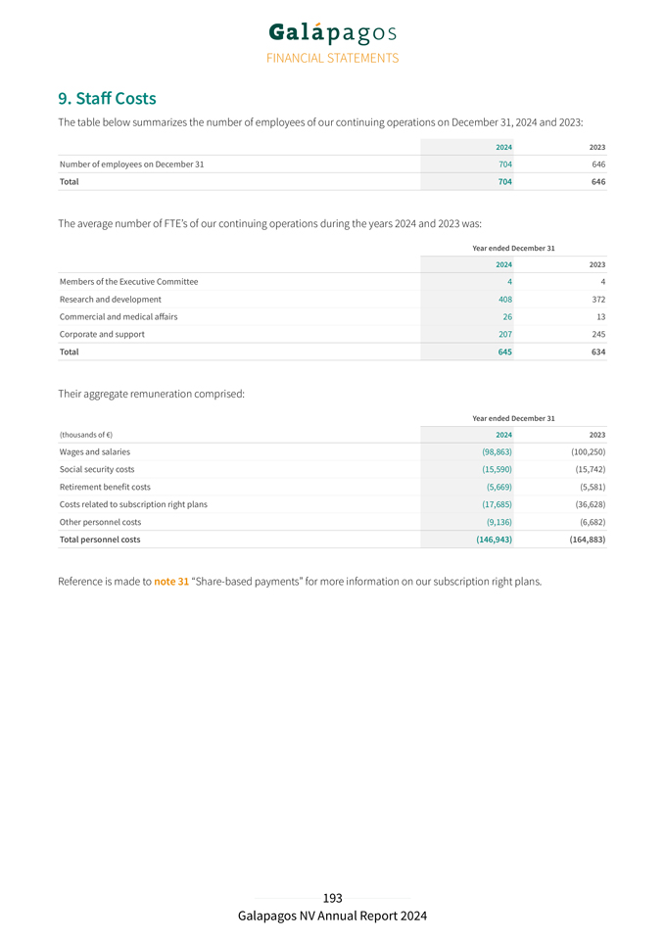This screenshot has height=940, width=665.
Task: Select the 2024 column header in employees table
Action: (503, 148)
